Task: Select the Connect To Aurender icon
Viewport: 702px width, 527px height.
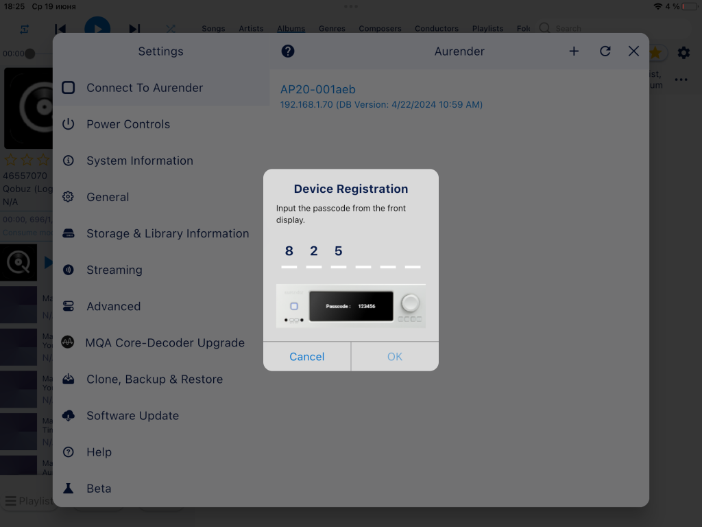Action: coord(68,87)
